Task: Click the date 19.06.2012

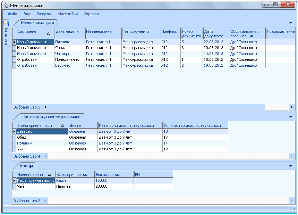Action: 213,65
